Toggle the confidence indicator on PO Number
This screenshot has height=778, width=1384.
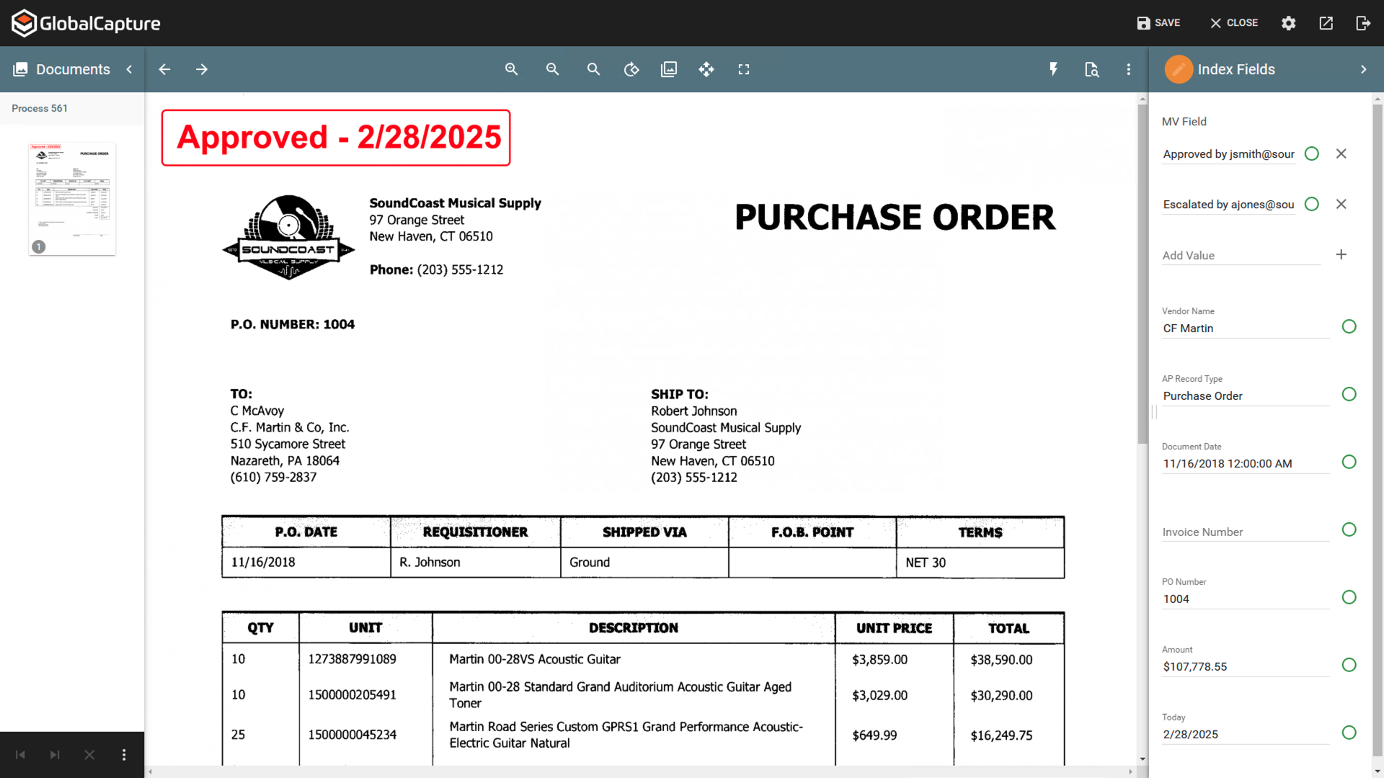pyautogui.click(x=1349, y=597)
